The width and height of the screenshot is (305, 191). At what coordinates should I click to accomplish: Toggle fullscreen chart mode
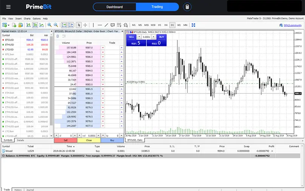click(x=193, y=25)
